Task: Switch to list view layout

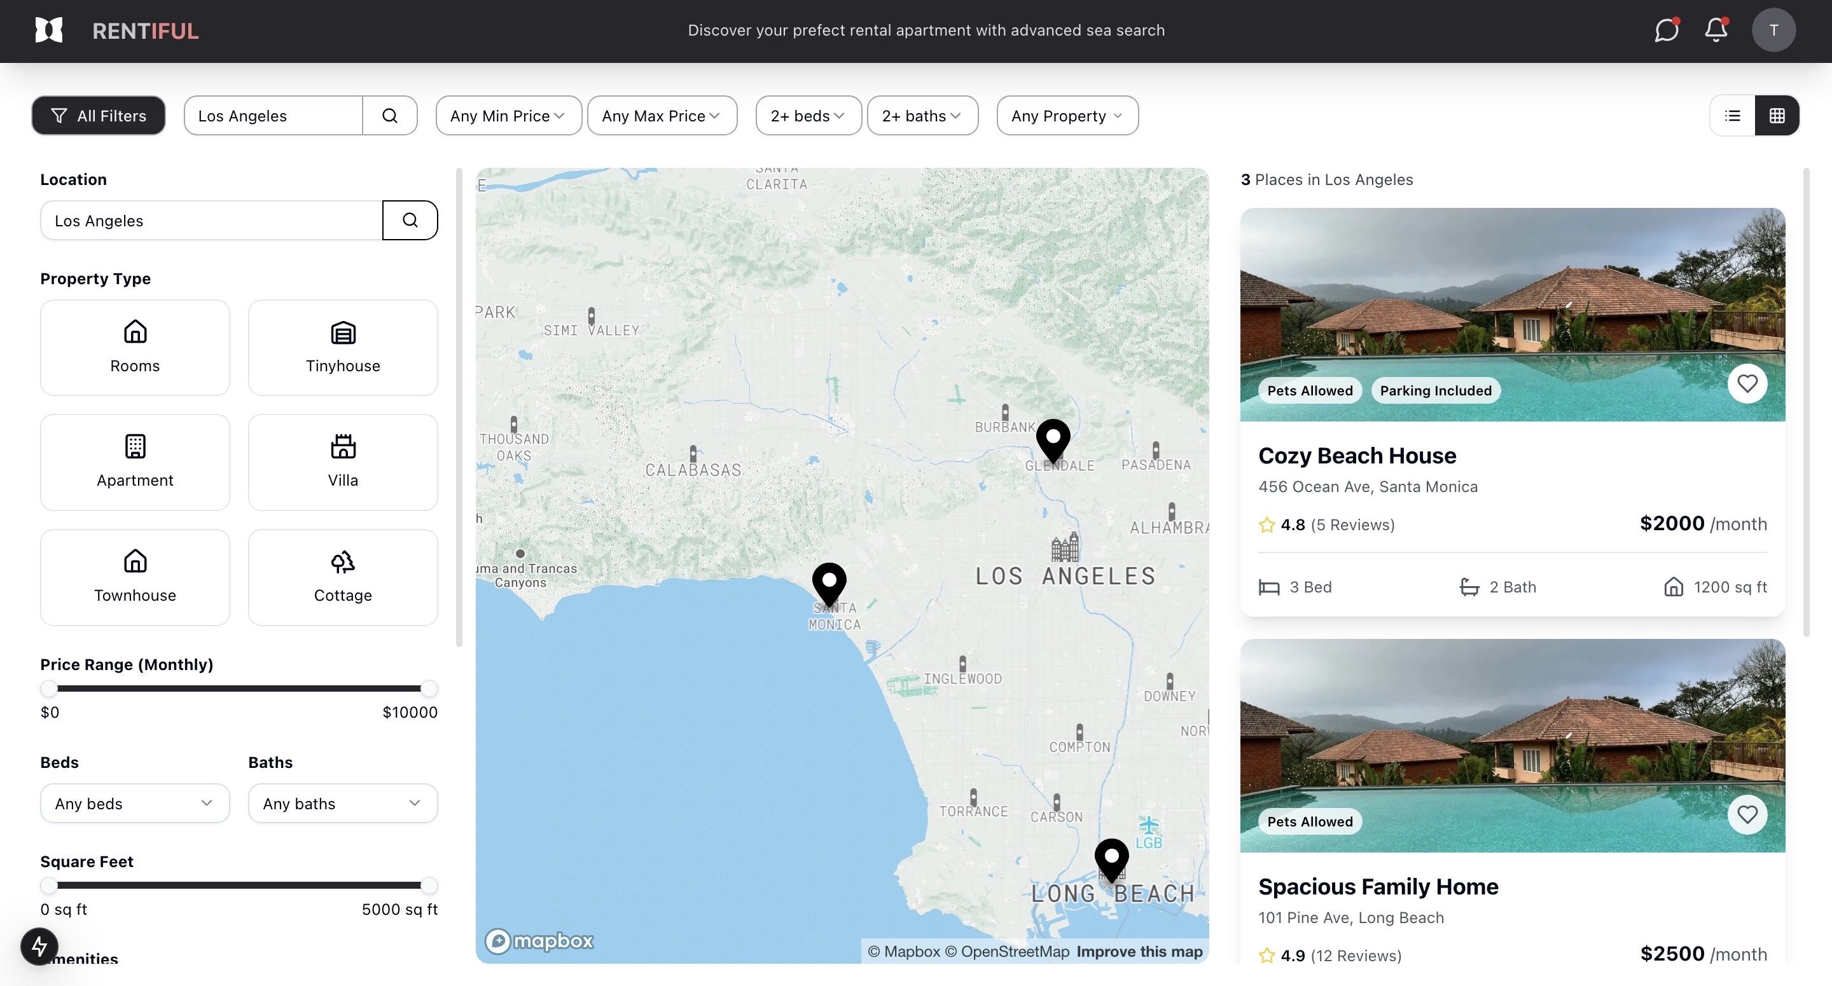Action: click(x=1732, y=115)
